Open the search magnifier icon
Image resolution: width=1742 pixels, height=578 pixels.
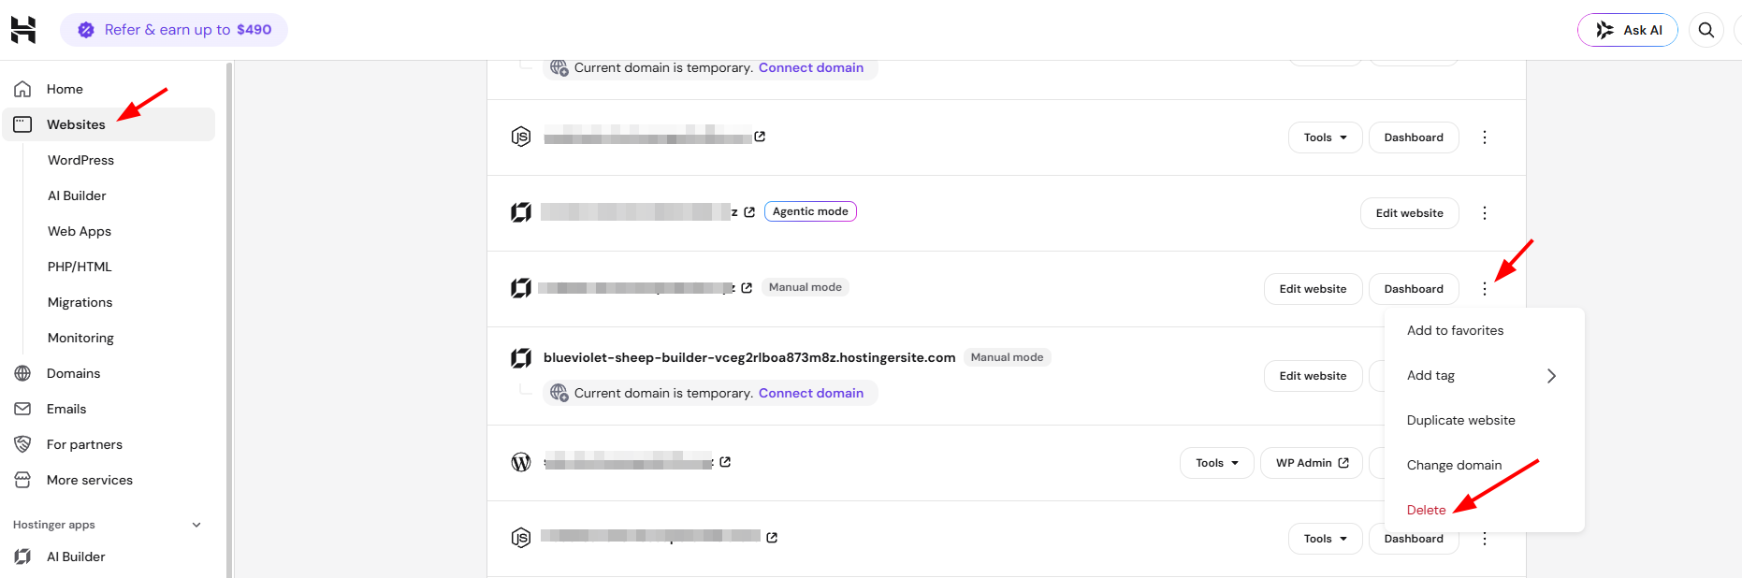(x=1706, y=30)
